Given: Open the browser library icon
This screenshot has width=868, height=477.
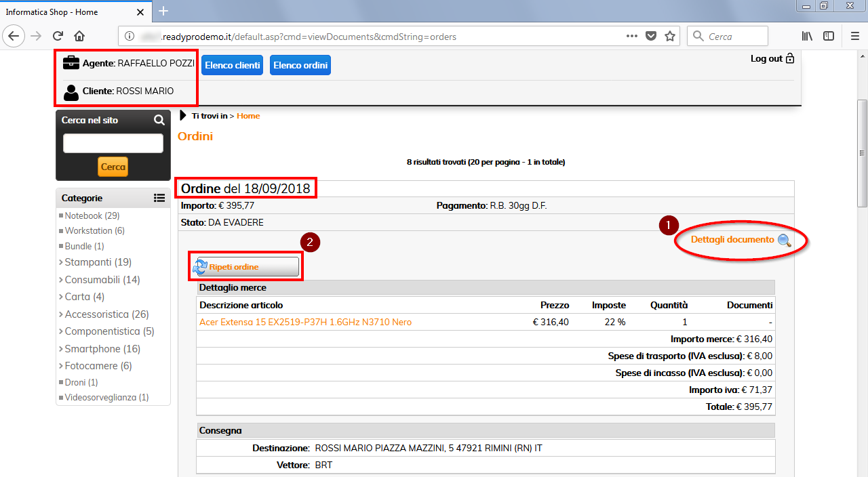Looking at the screenshot, I should 807,37.
